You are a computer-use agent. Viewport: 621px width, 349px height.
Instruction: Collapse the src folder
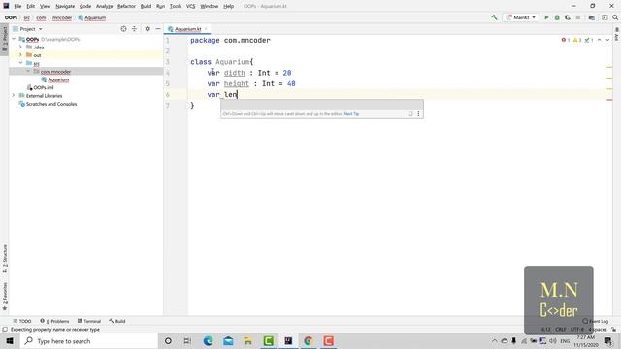(x=20, y=63)
